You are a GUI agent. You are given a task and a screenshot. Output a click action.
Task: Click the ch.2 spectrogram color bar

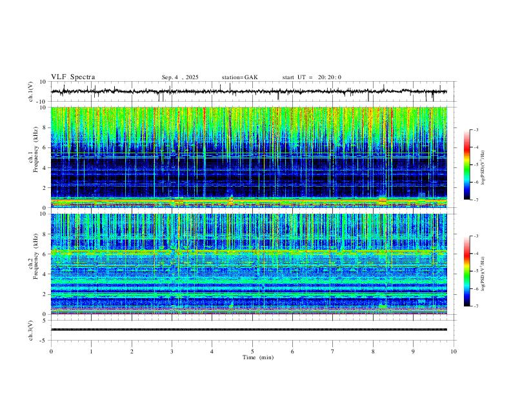pos(466,271)
